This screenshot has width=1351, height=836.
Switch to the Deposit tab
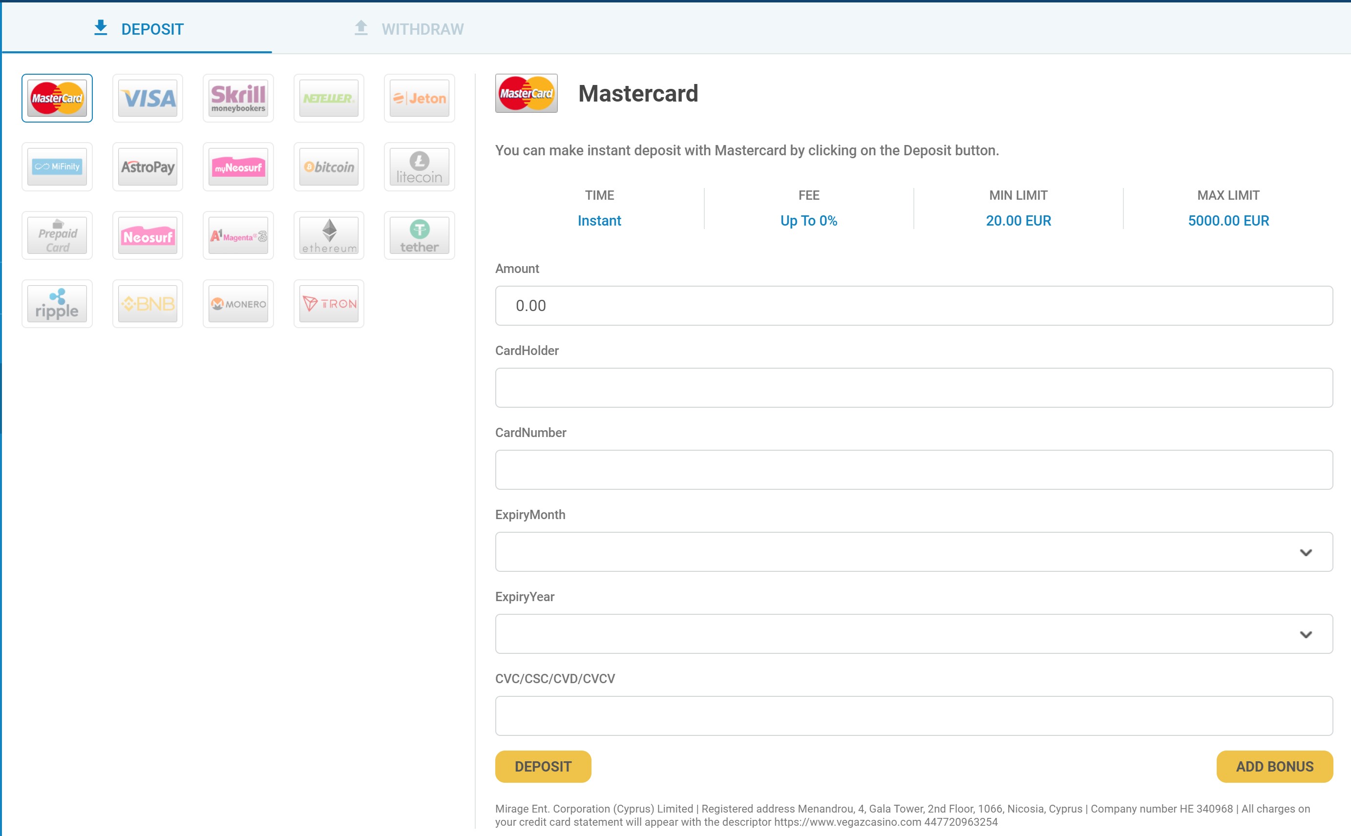138,29
